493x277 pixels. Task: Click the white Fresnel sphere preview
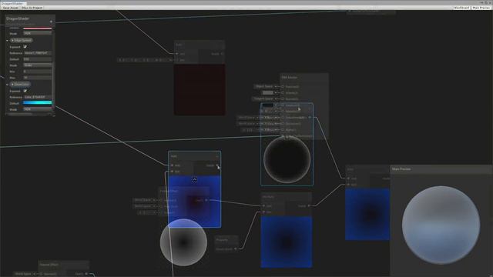(x=183, y=242)
